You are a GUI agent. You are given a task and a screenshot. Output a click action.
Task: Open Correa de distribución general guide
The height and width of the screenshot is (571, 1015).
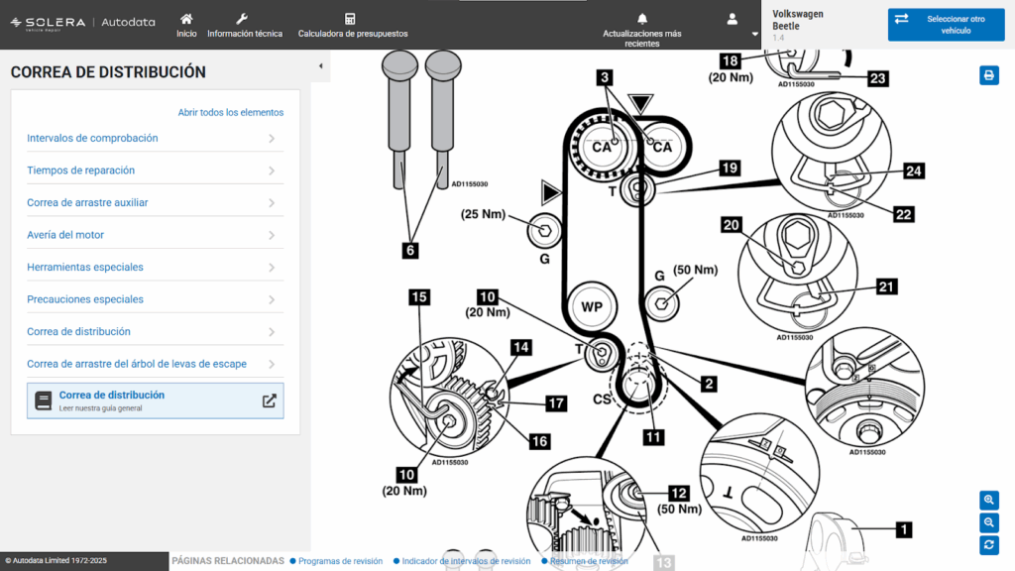point(155,400)
